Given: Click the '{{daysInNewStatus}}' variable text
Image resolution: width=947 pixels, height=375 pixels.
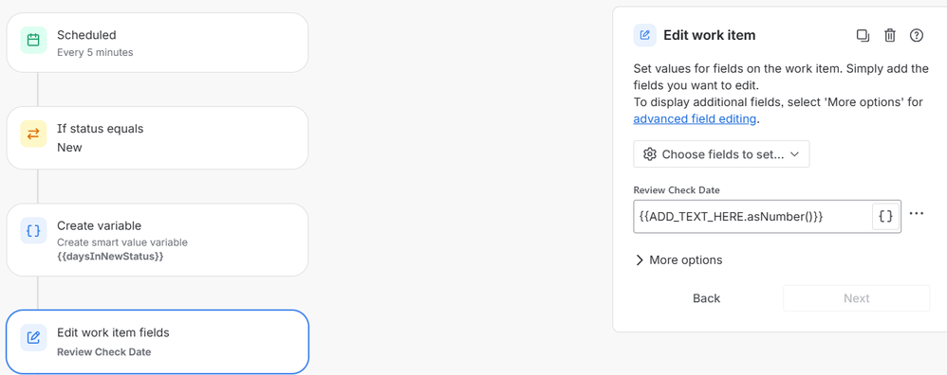Looking at the screenshot, I should coord(110,257).
